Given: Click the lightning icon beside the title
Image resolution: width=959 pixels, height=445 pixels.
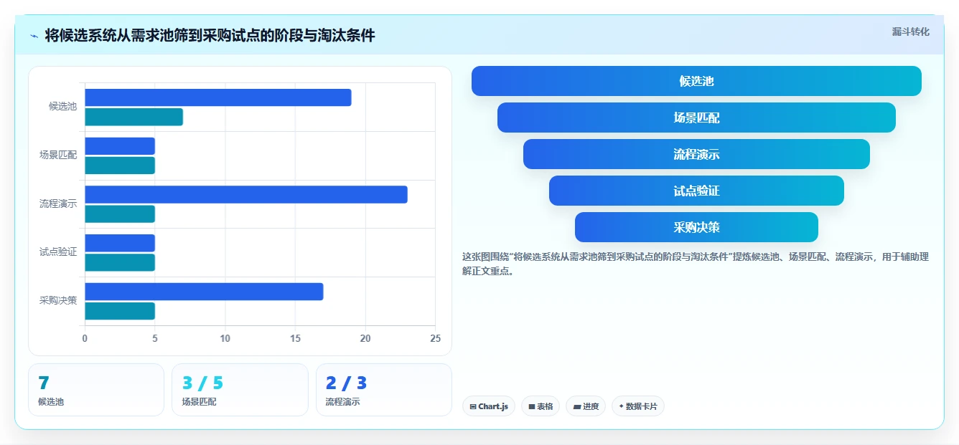Looking at the screenshot, I should [34, 35].
